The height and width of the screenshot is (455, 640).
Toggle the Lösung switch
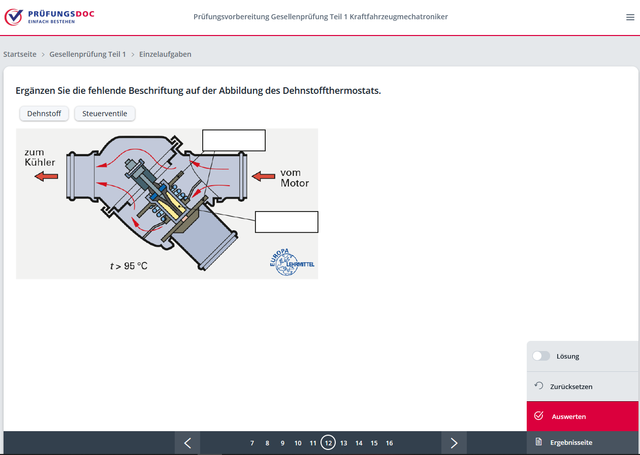click(x=541, y=356)
